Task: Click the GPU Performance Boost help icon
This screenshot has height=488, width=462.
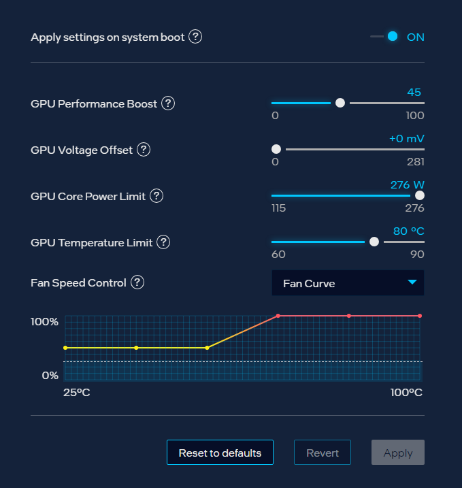Action: pyautogui.click(x=168, y=103)
